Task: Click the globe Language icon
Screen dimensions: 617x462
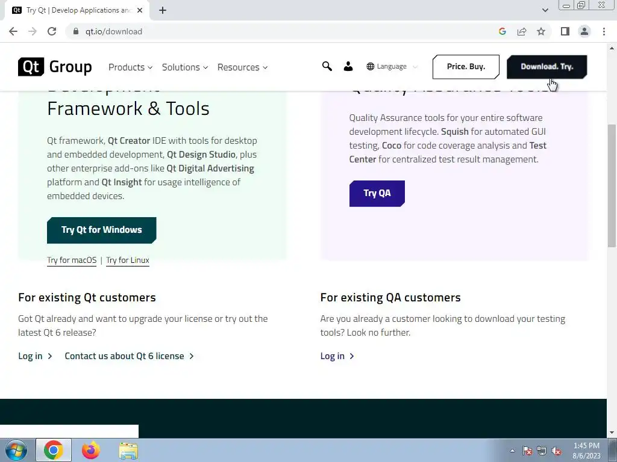Action: coord(371,66)
